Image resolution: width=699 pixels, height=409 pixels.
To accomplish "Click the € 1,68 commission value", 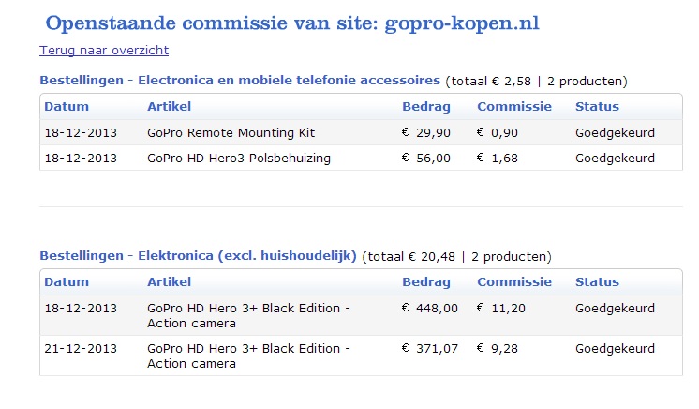I will (497, 158).
